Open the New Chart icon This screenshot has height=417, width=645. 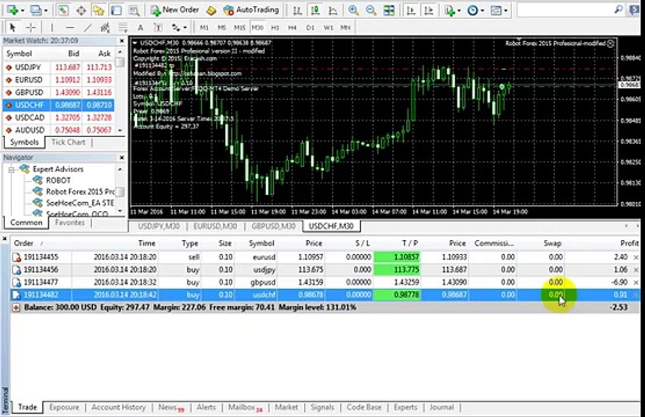(x=12, y=10)
